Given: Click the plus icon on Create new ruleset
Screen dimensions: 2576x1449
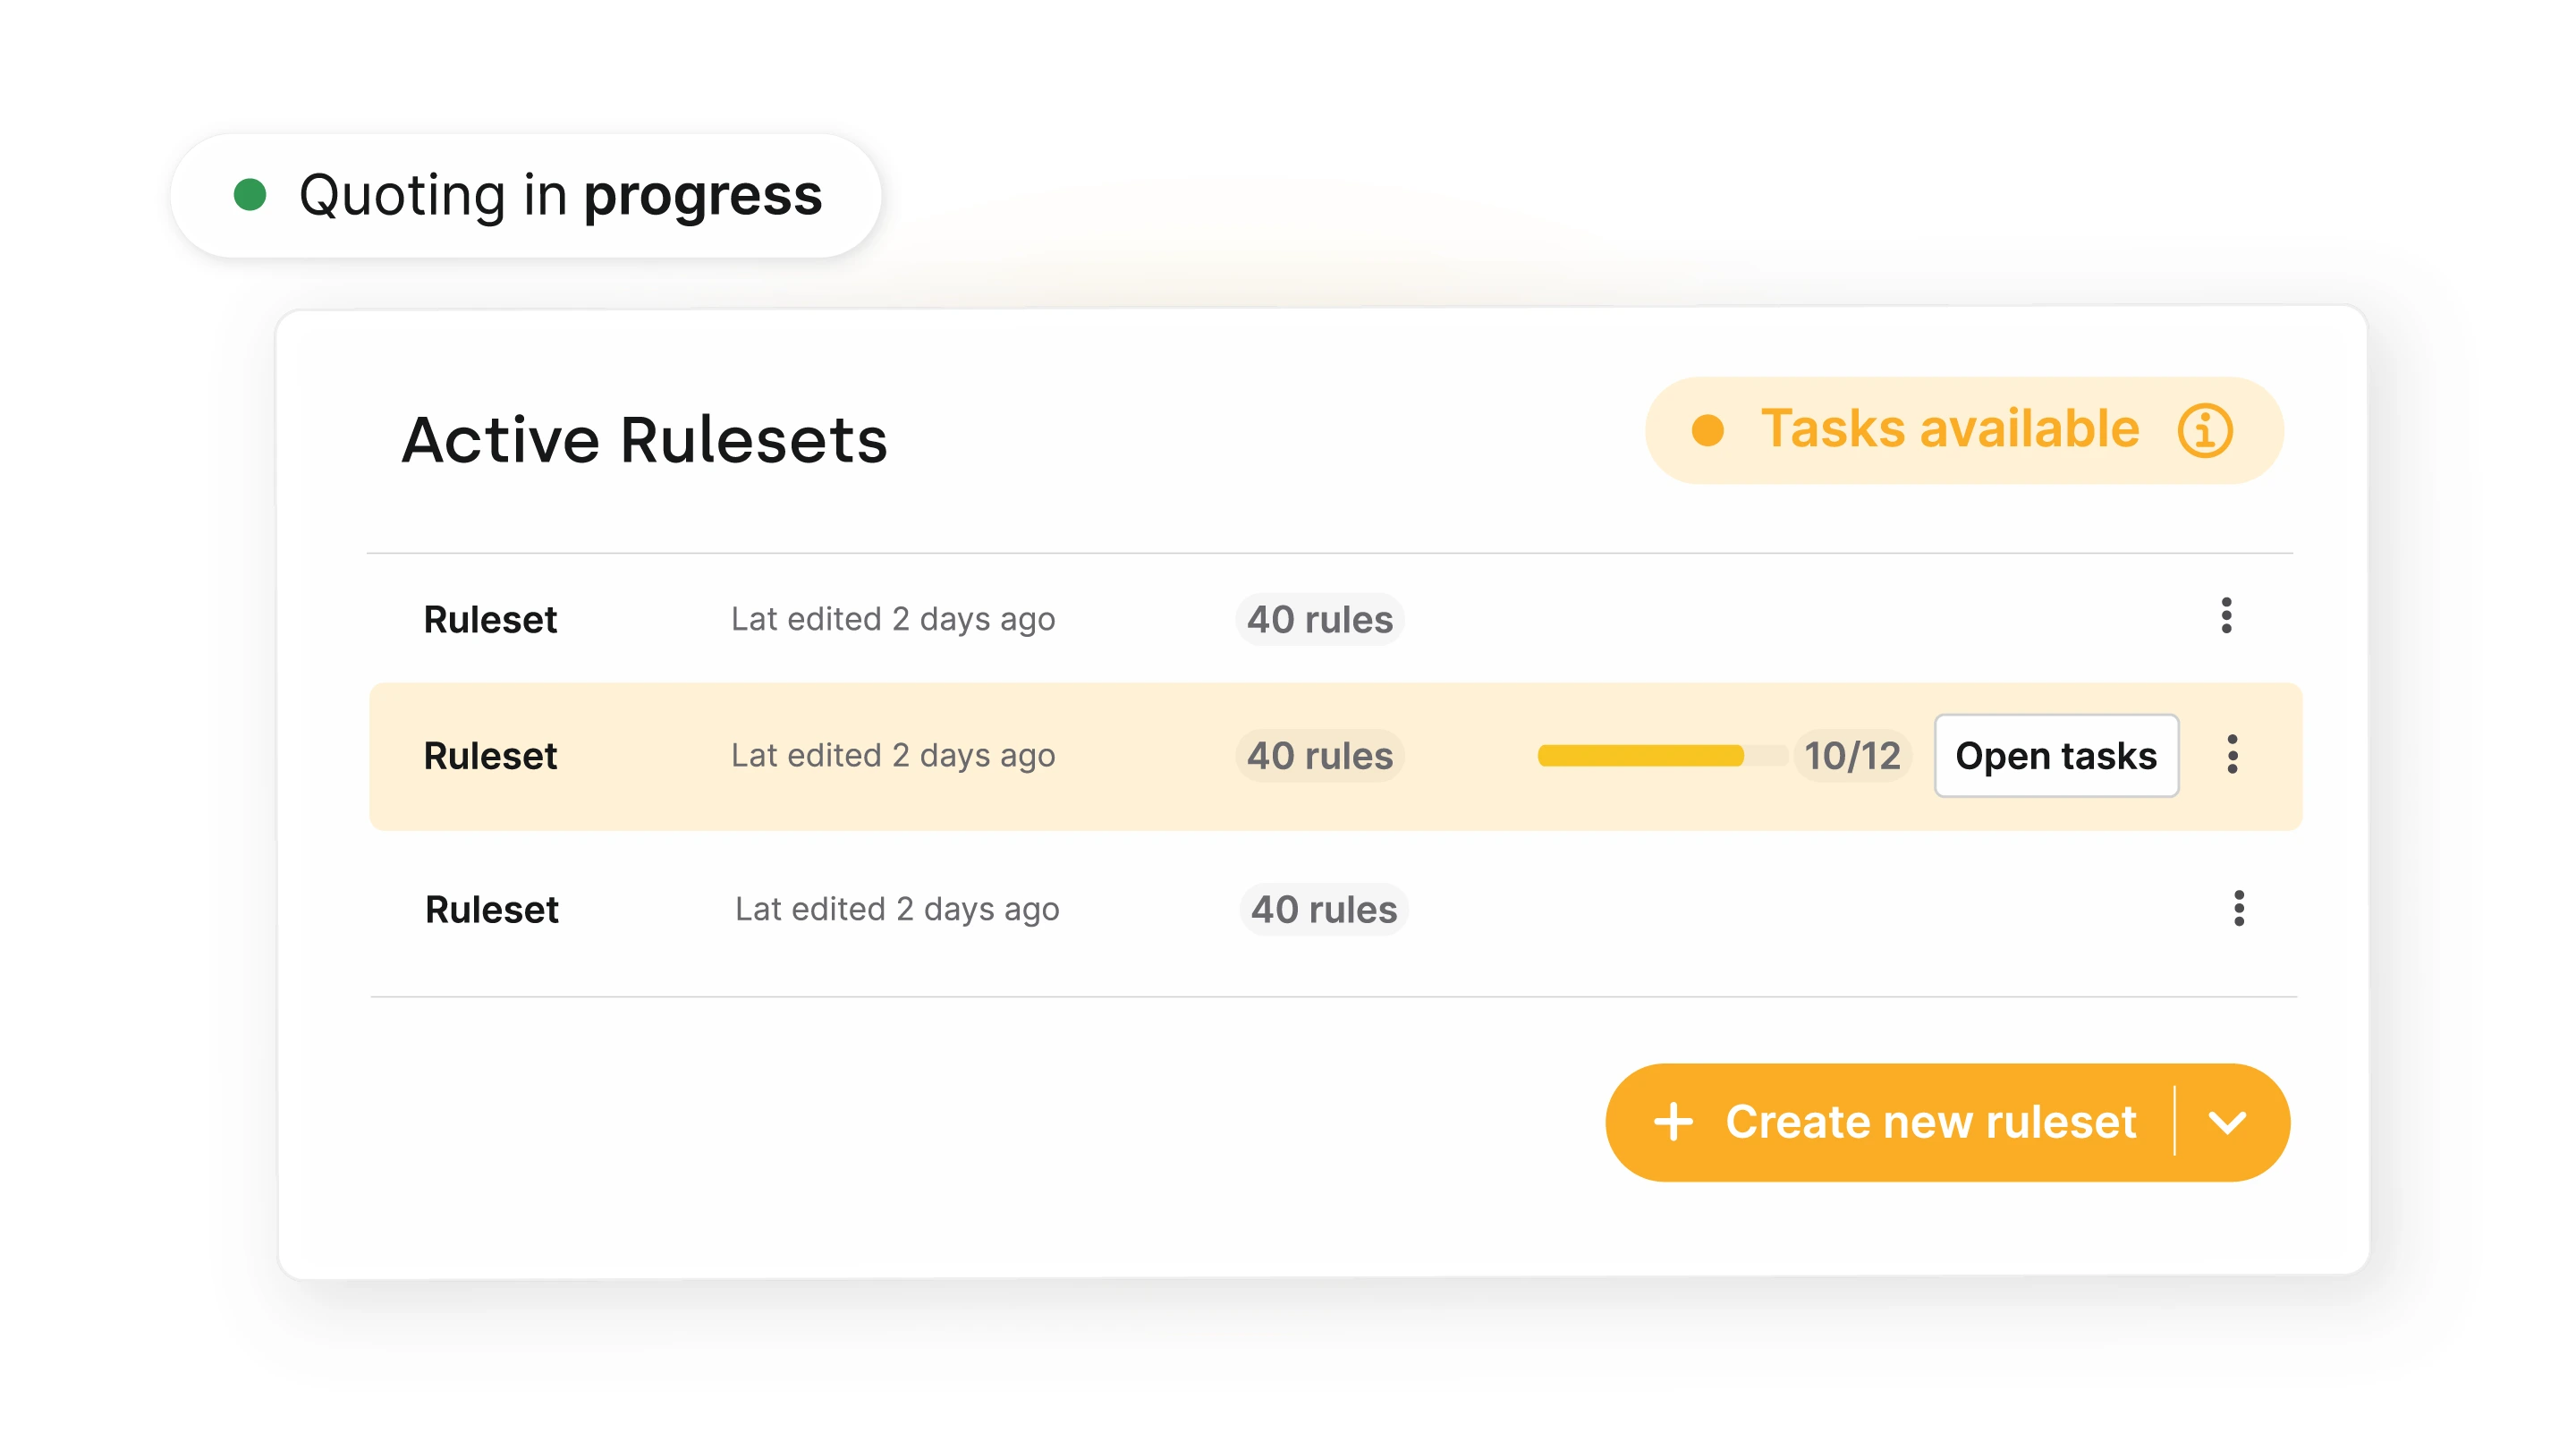Looking at the screenshot, I should [1673, 1122].
